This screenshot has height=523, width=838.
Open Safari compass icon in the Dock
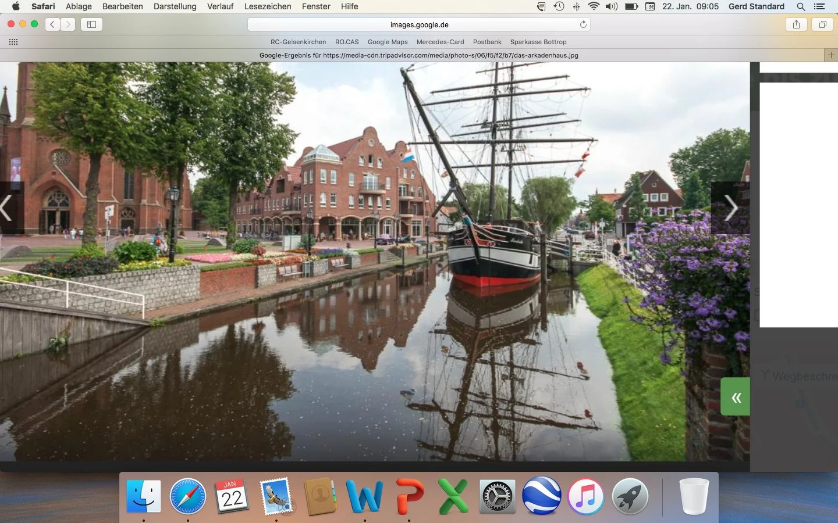(188, 496)
